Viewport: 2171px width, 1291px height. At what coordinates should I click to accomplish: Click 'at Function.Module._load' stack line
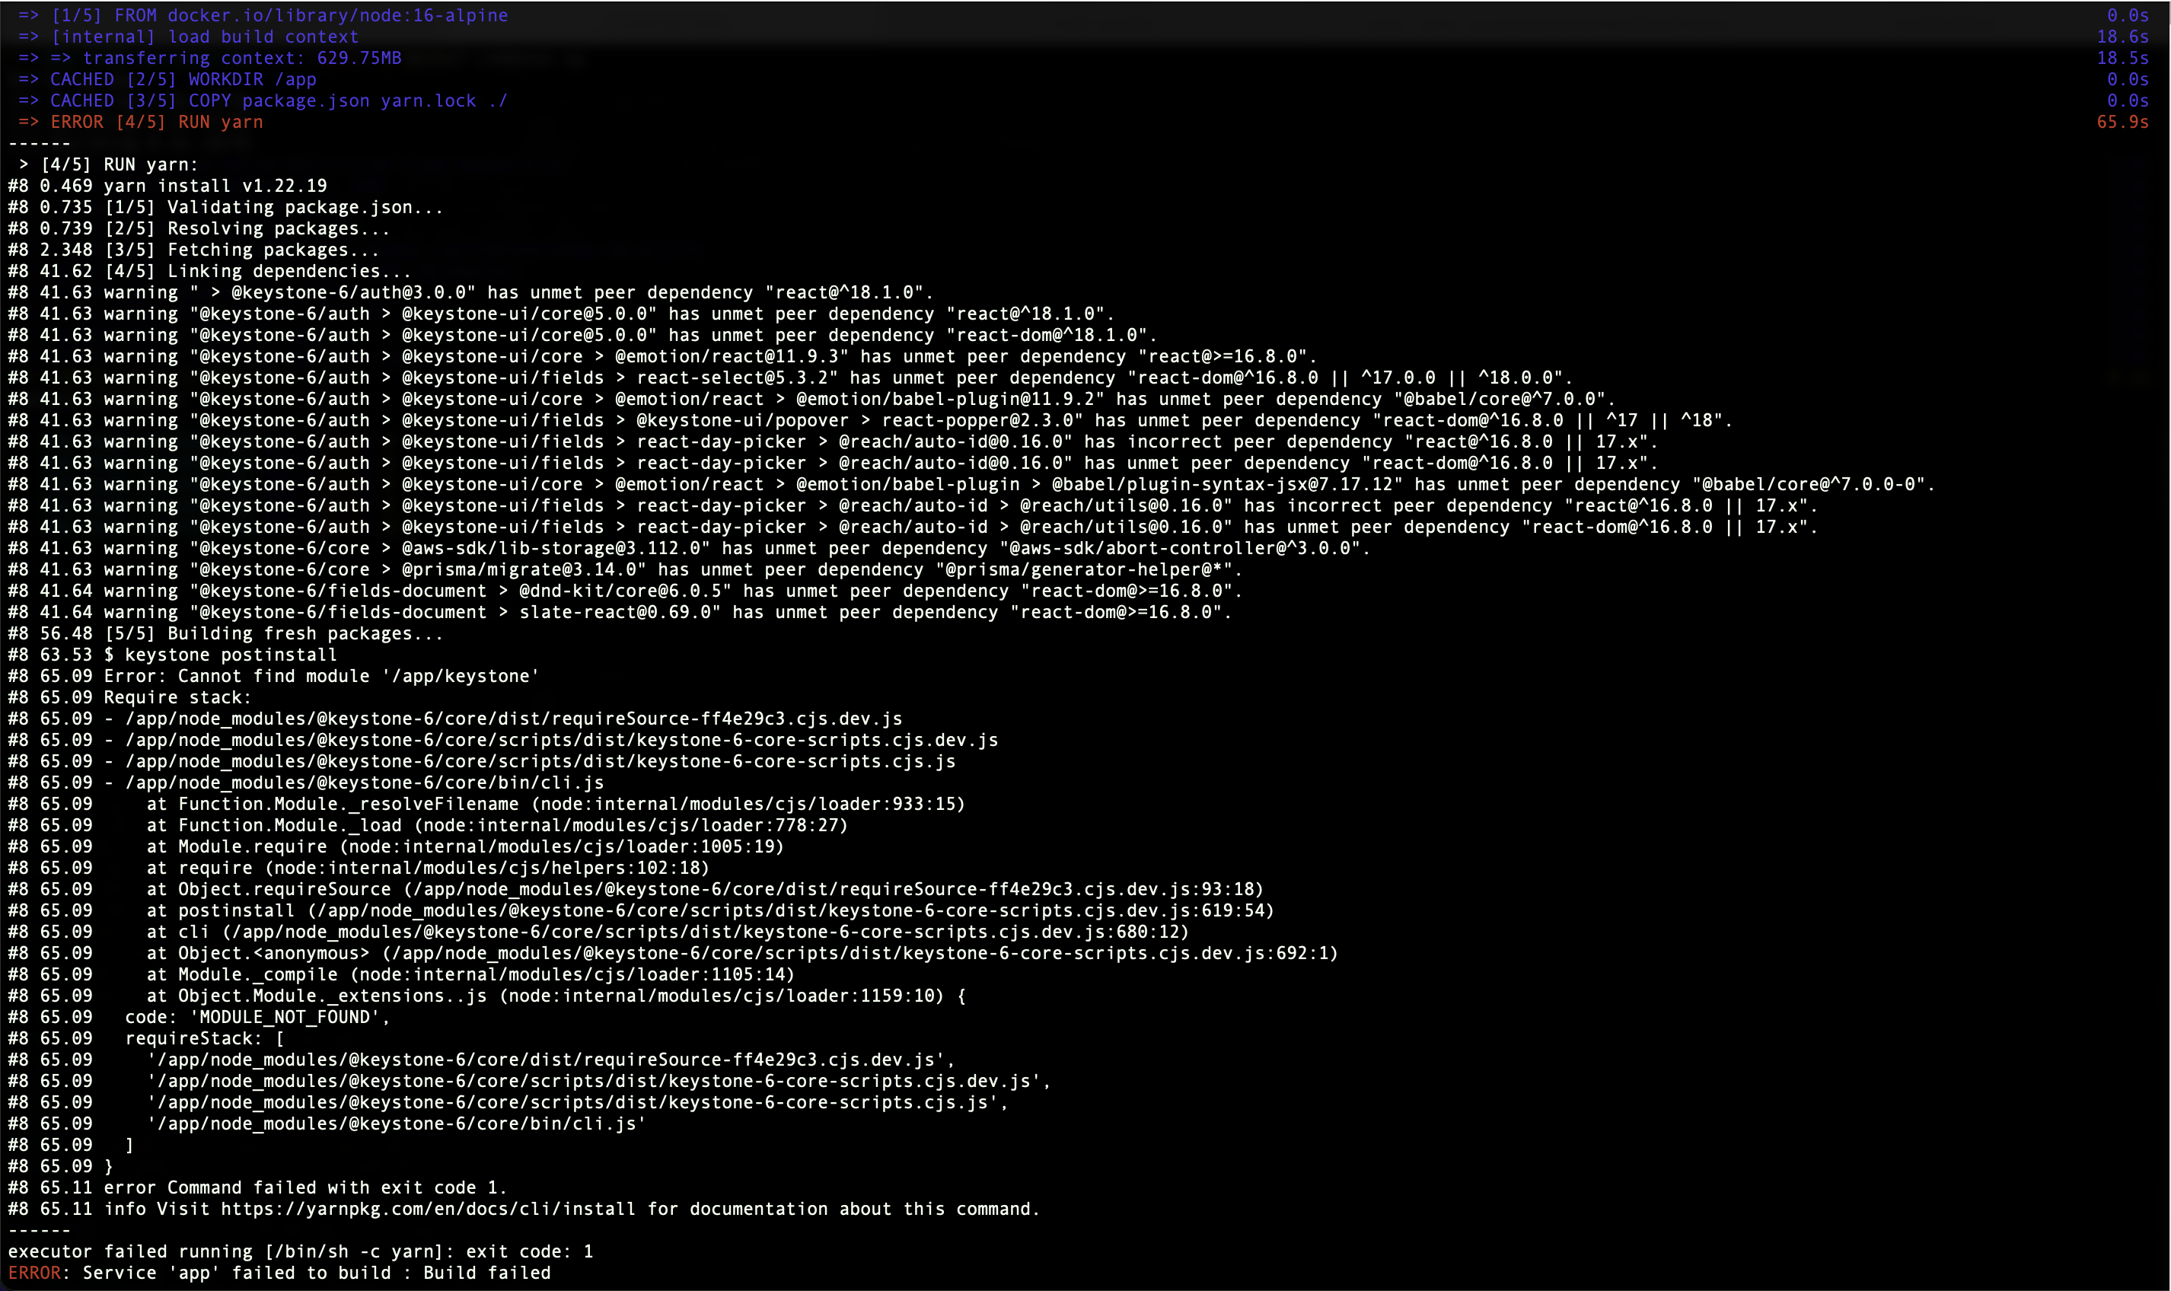tap(428, 826)
